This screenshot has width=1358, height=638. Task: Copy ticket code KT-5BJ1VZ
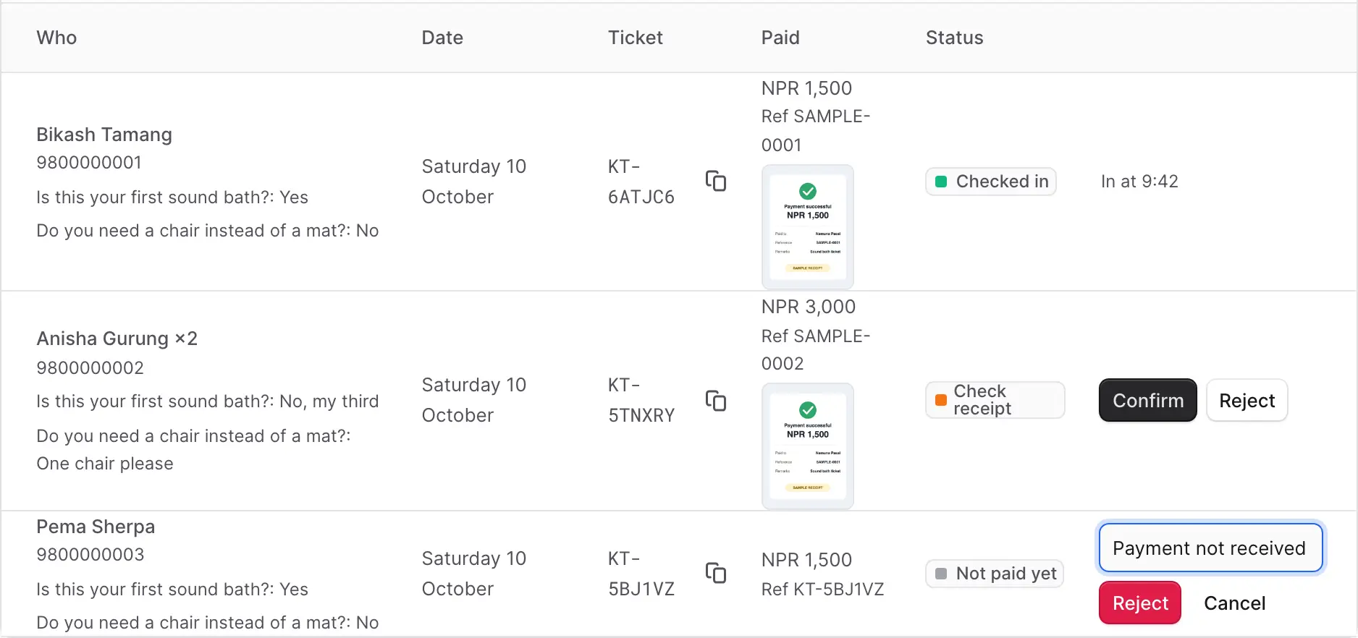point(716,573)
